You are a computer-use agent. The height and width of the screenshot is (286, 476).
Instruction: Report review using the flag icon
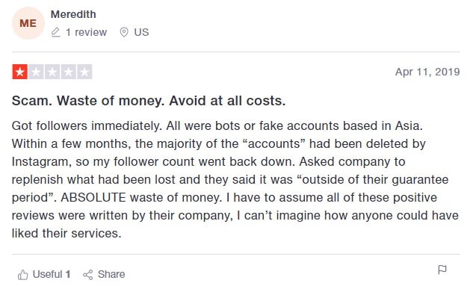point(442,270)
